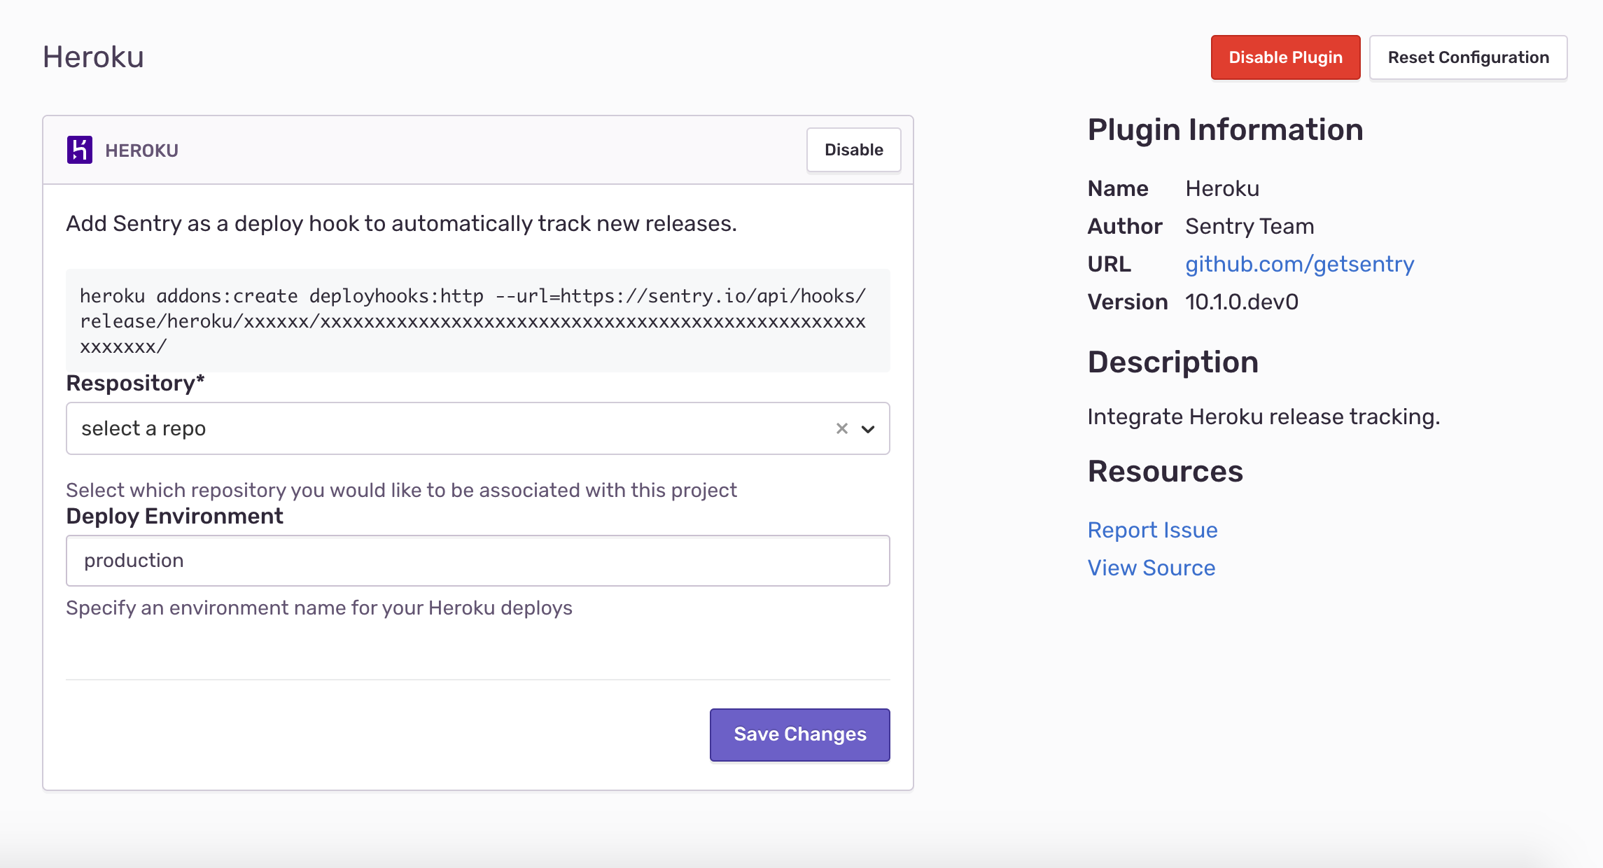Open the 'select a repo' combo box
This screenshot has height=868, width=1603.
(x=448, y=428)
